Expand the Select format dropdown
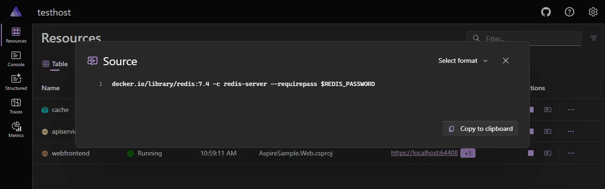This screenshot has height=189, width=605. pyautogui.click(x=463, y=61)
